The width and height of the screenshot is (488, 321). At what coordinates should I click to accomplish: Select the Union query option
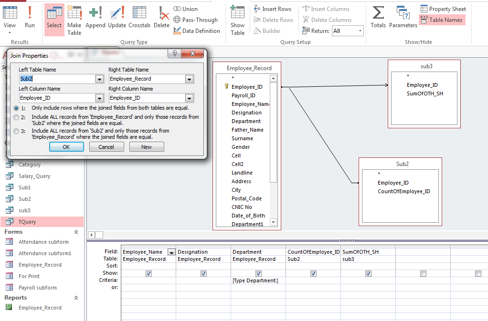(x=185, y=9)
